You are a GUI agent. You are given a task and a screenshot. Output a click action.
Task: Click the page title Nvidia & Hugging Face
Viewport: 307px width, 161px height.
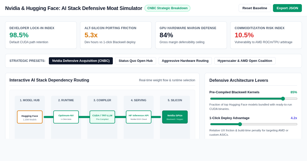click(x=74, y=8)
